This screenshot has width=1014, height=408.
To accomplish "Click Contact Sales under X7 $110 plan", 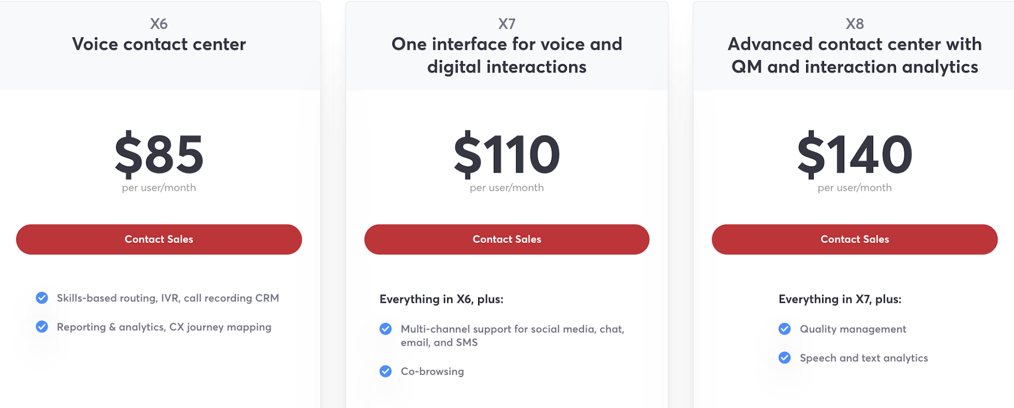I will click(506, 239).
